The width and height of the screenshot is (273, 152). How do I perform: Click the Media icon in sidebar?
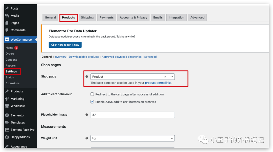[7, 16]
